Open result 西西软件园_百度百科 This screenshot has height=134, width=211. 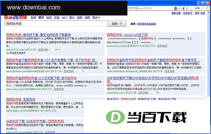coord(21,100)
